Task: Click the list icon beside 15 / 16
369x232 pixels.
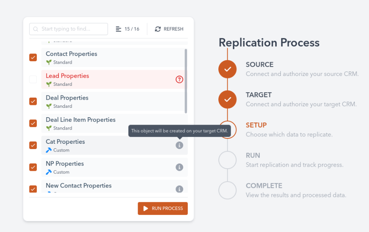Action: (118, 29)
